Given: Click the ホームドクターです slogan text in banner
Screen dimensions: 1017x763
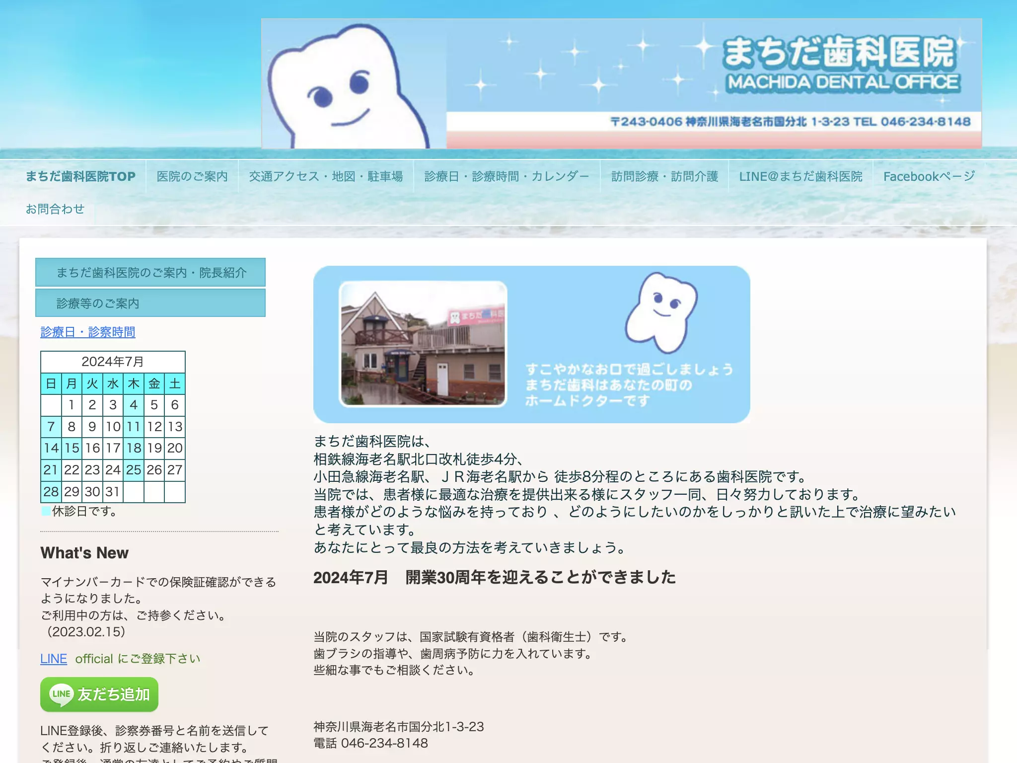Looking at the screenshot, I should click(588, 400).
